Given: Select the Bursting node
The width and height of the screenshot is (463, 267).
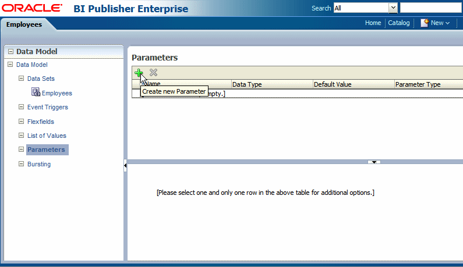Looking at the screenshot, I should (39, 164).
